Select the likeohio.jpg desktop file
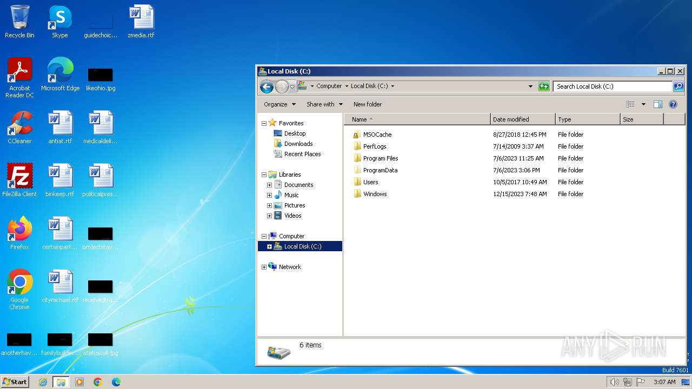 [x=101, y=79]
